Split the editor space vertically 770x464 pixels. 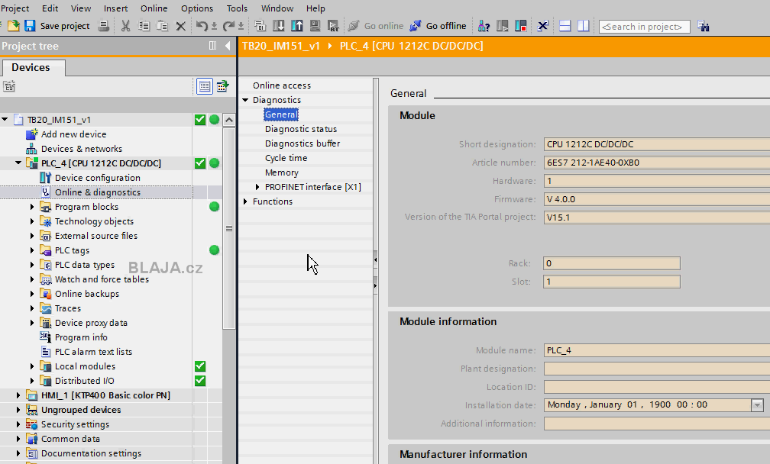[x=583, y=25]
